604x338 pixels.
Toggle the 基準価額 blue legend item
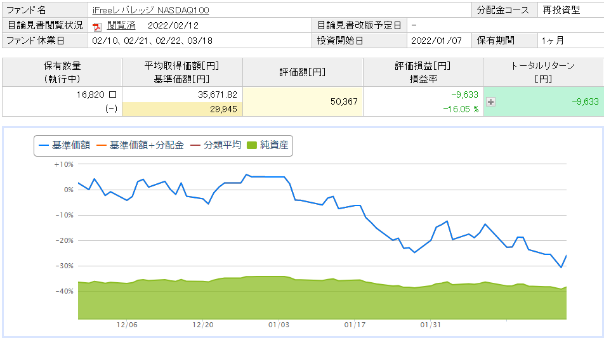pos(64,145)
